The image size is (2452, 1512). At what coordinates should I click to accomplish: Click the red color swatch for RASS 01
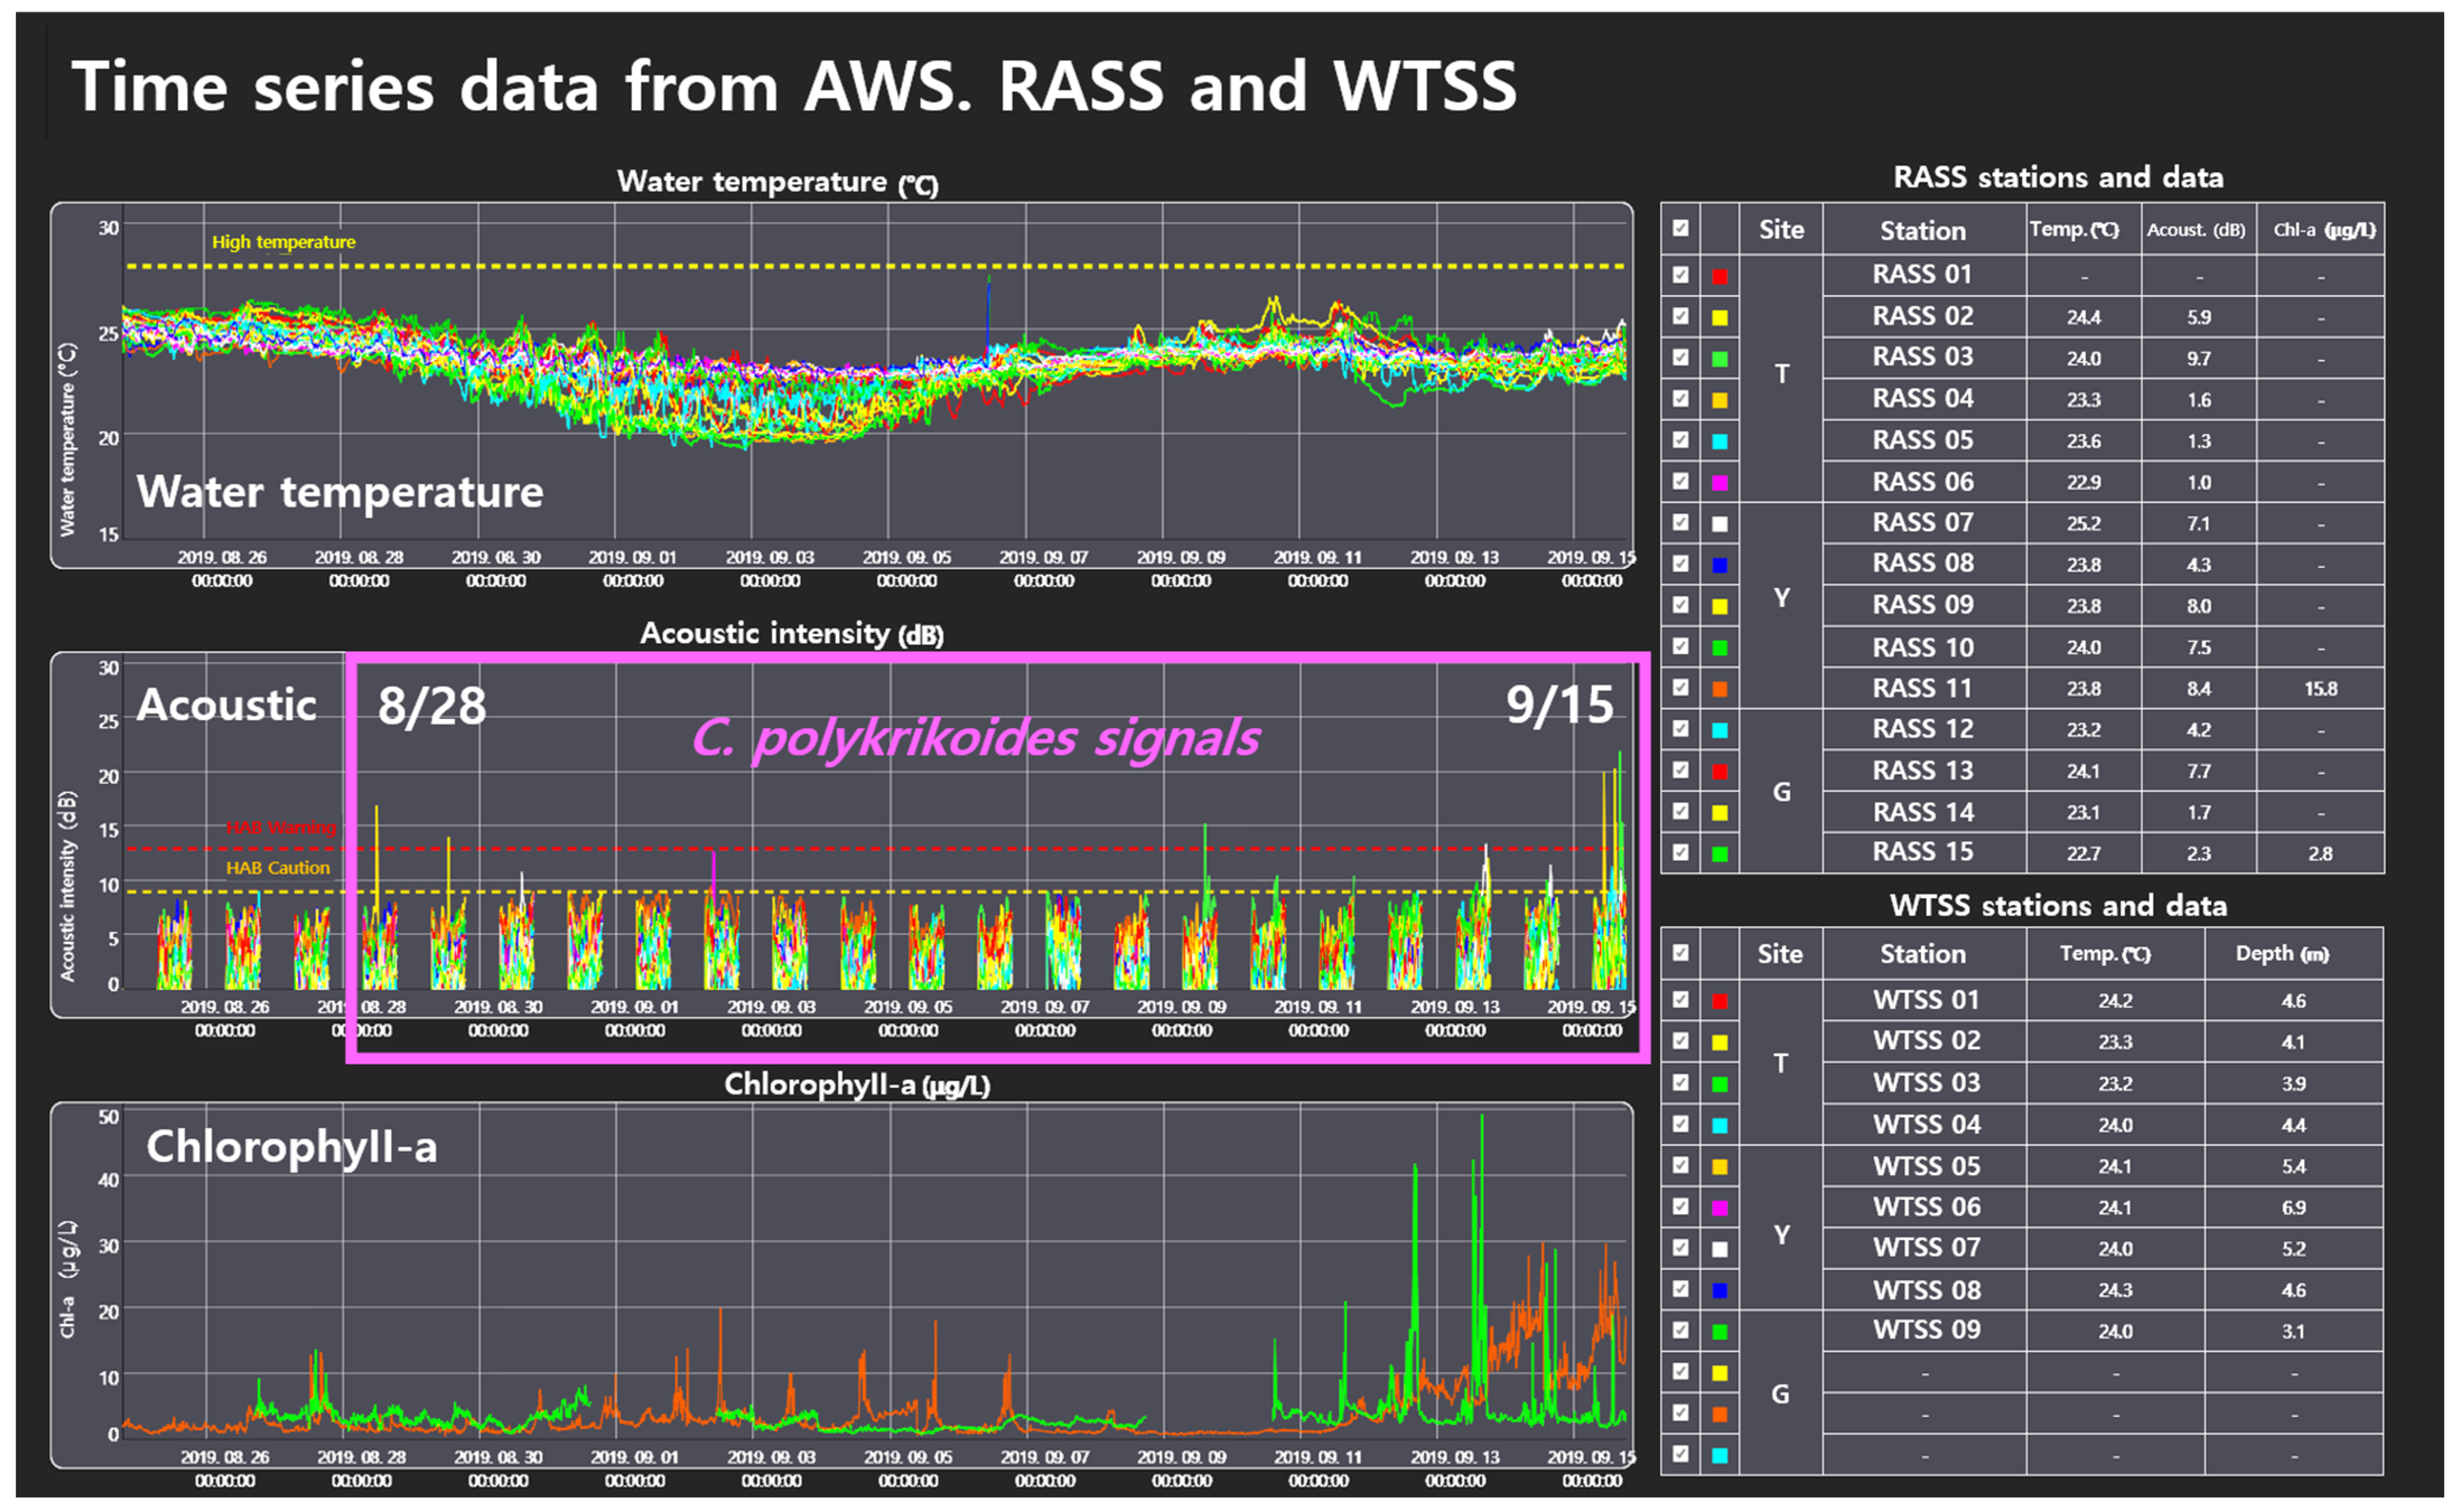click(x=1718, y=276)
